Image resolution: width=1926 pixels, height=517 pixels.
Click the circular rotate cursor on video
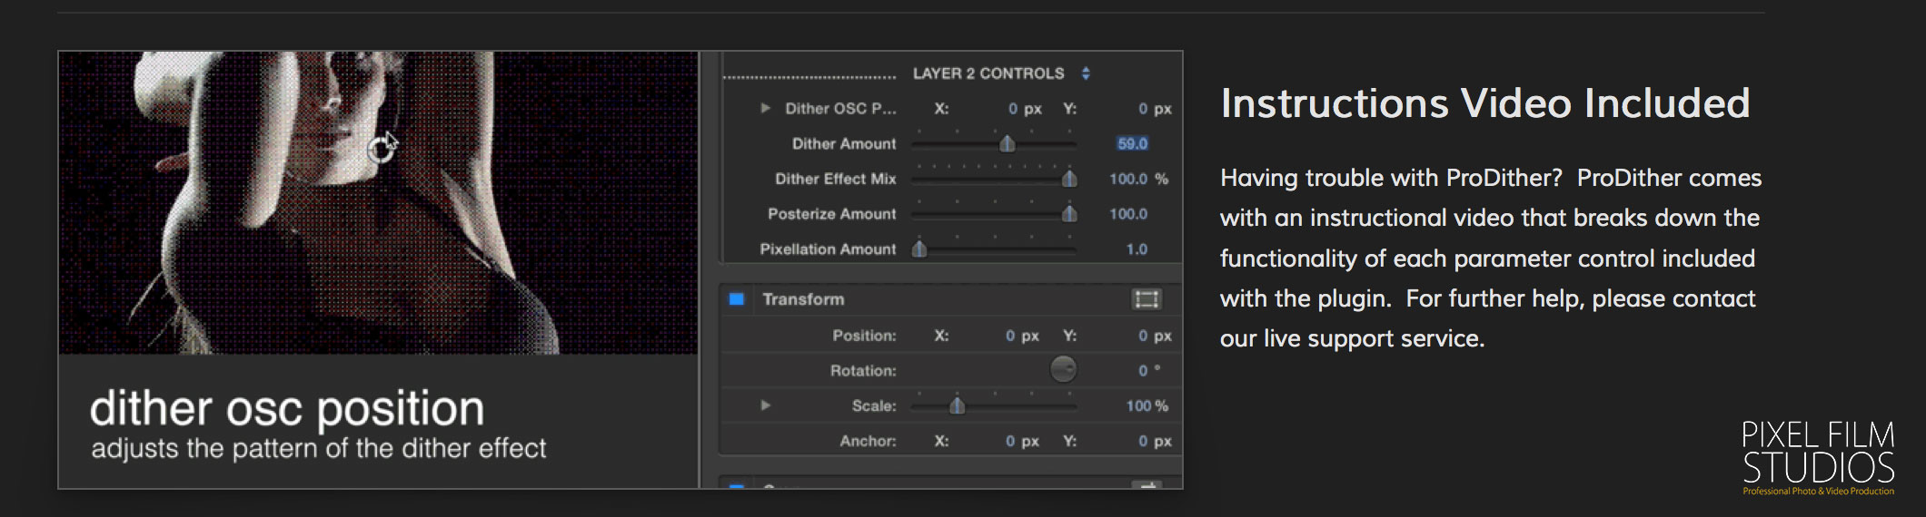pos(381,150)
